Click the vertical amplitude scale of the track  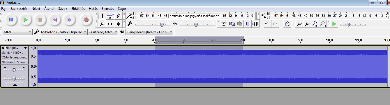[x=33, y=66]
